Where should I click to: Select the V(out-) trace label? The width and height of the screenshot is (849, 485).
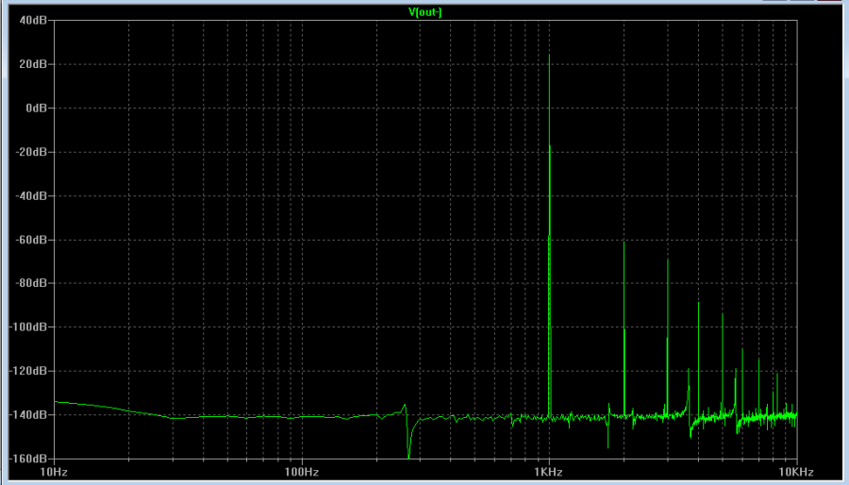(x=425, y=12)
